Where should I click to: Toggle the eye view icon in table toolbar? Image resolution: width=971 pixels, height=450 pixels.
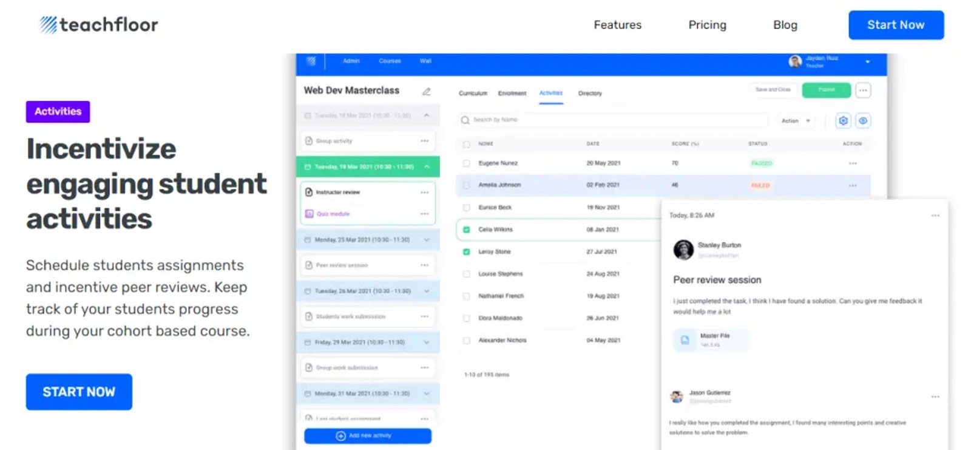point(863,121)
